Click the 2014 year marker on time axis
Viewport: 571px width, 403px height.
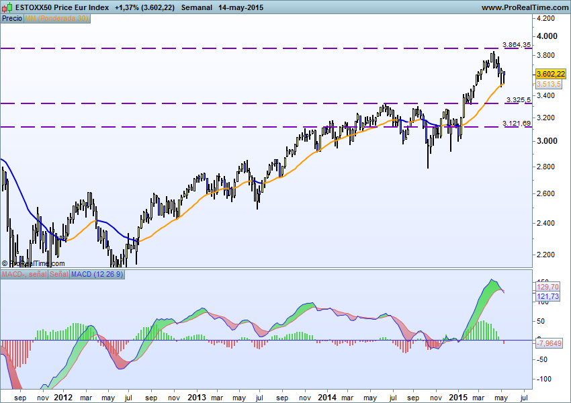tap(327, 397)
